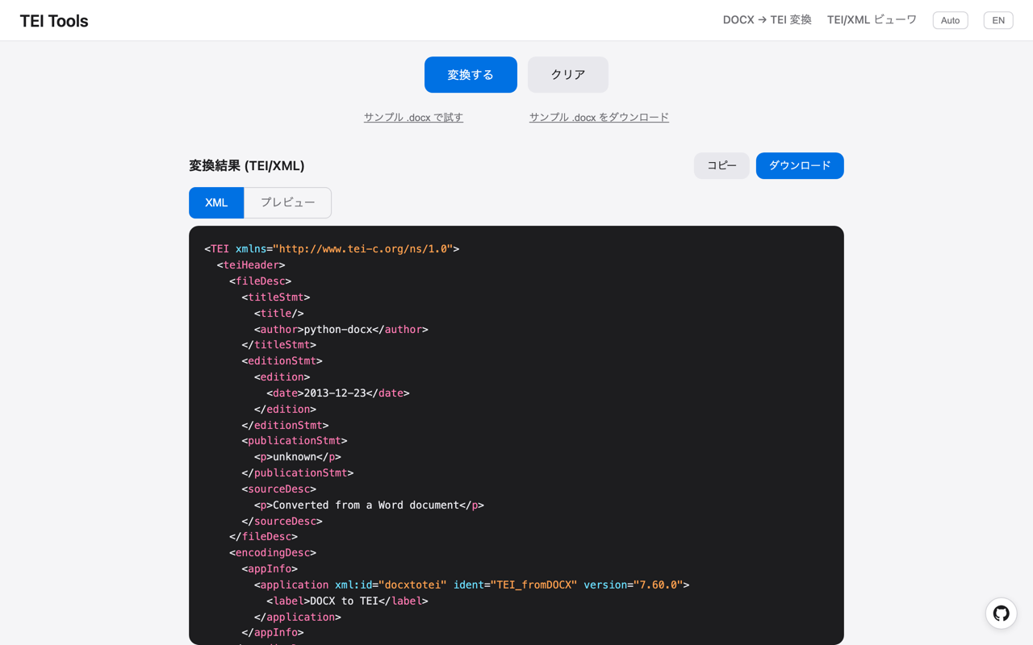Click the closing fileDesc tag line
The height and width of the screenshot is (645, 1033).
[264, 537]
